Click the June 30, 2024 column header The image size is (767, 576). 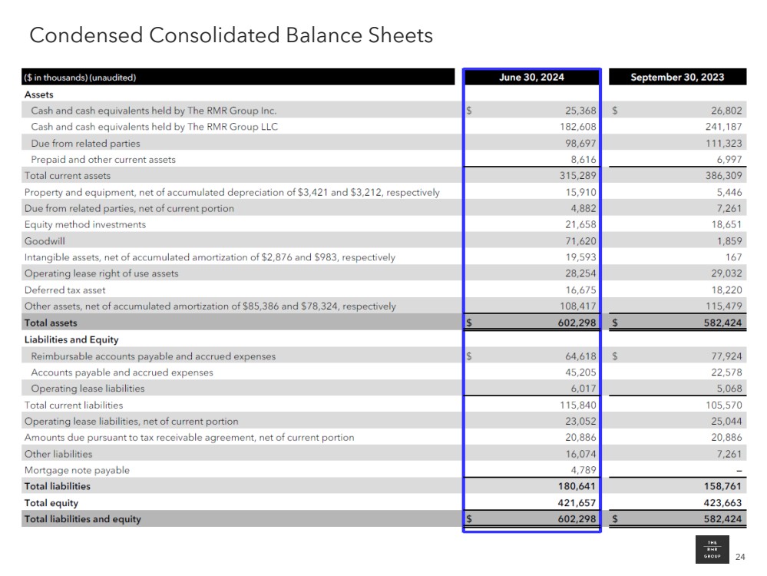click(x=531, y=78)
